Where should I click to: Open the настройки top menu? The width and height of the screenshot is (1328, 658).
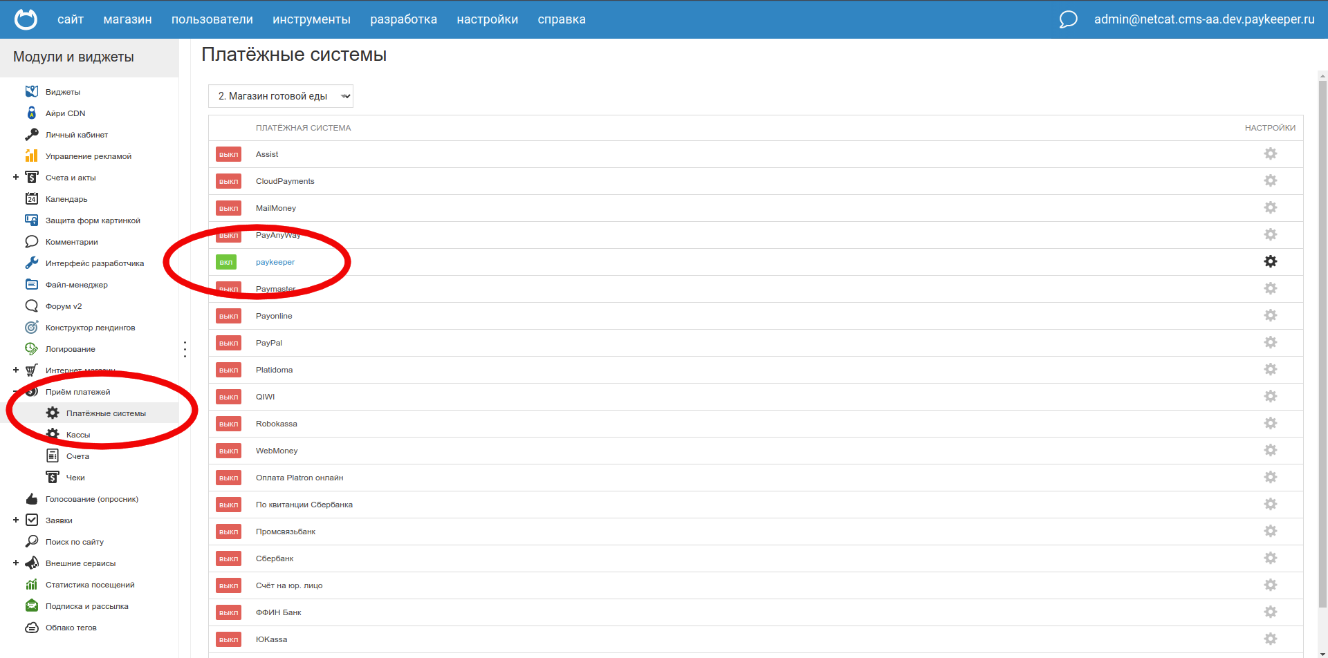click(x=487, y=19)
